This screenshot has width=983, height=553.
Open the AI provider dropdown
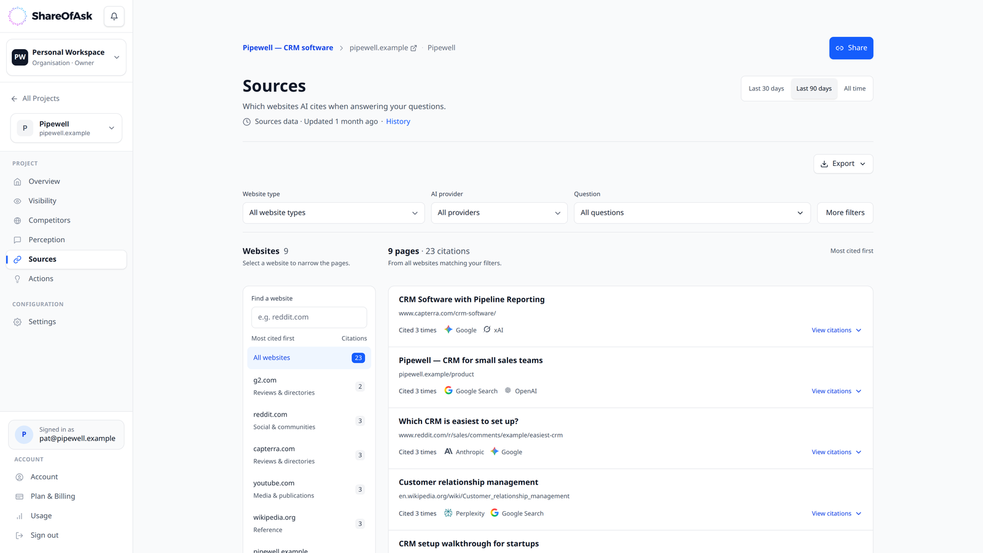499,213
